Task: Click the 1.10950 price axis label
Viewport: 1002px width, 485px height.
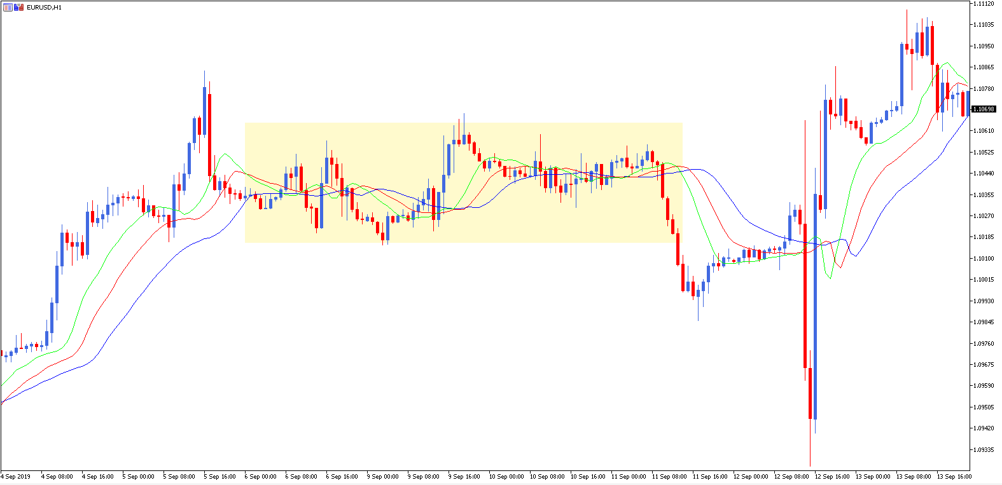Action: tap(984, 46)
